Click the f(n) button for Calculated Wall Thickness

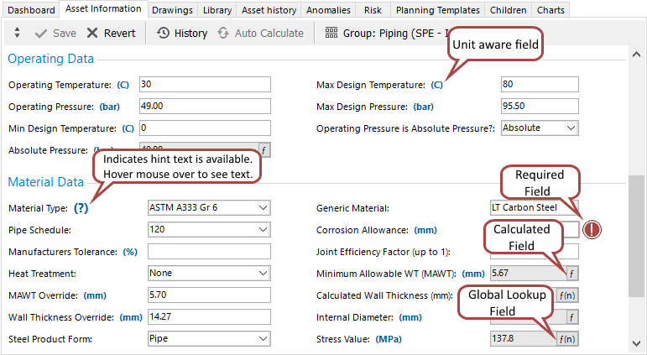point(569,295)
